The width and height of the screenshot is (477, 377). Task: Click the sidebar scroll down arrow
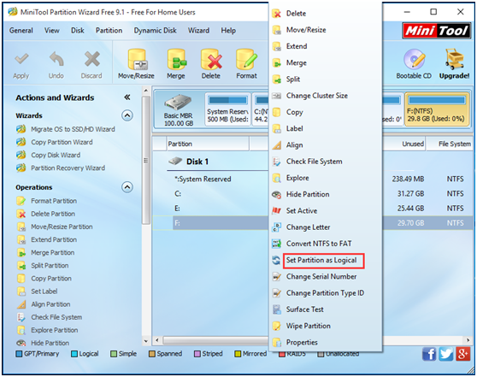point(146,341)
